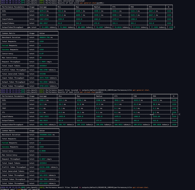Viewport: 195px width, 190px height.
Task: Select ITL P99 value '9.5 ms'
Action: (156, 112)
